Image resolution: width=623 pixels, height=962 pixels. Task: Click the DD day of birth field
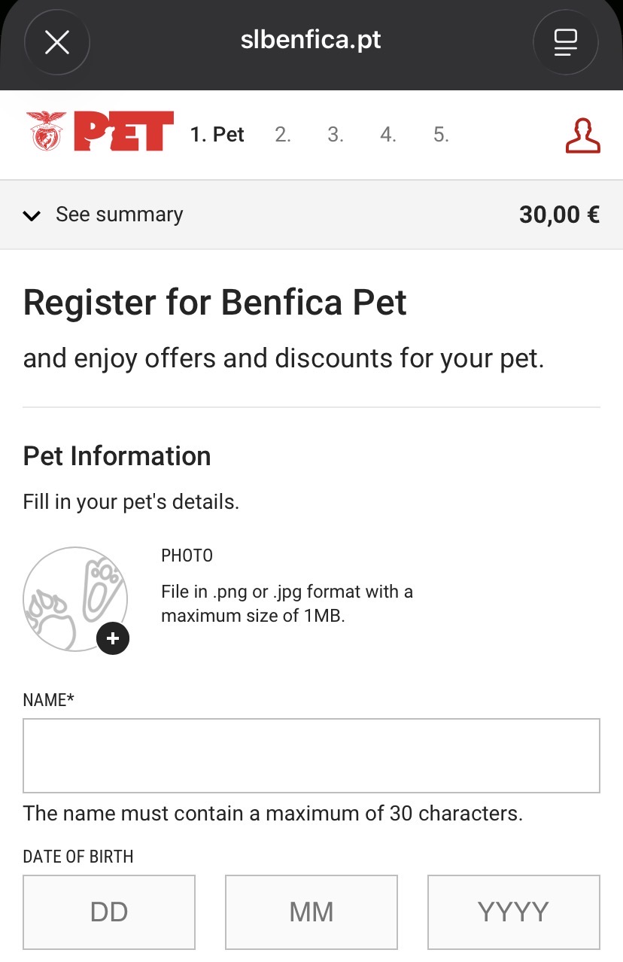pyautogui.click(x=109, y=912)
